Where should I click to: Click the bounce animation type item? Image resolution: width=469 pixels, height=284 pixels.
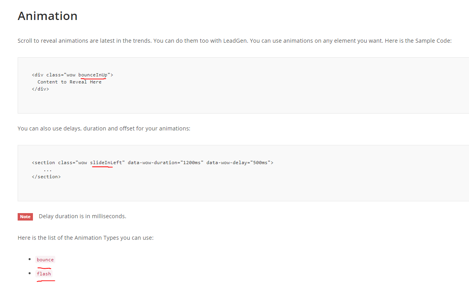pos(45,260)
